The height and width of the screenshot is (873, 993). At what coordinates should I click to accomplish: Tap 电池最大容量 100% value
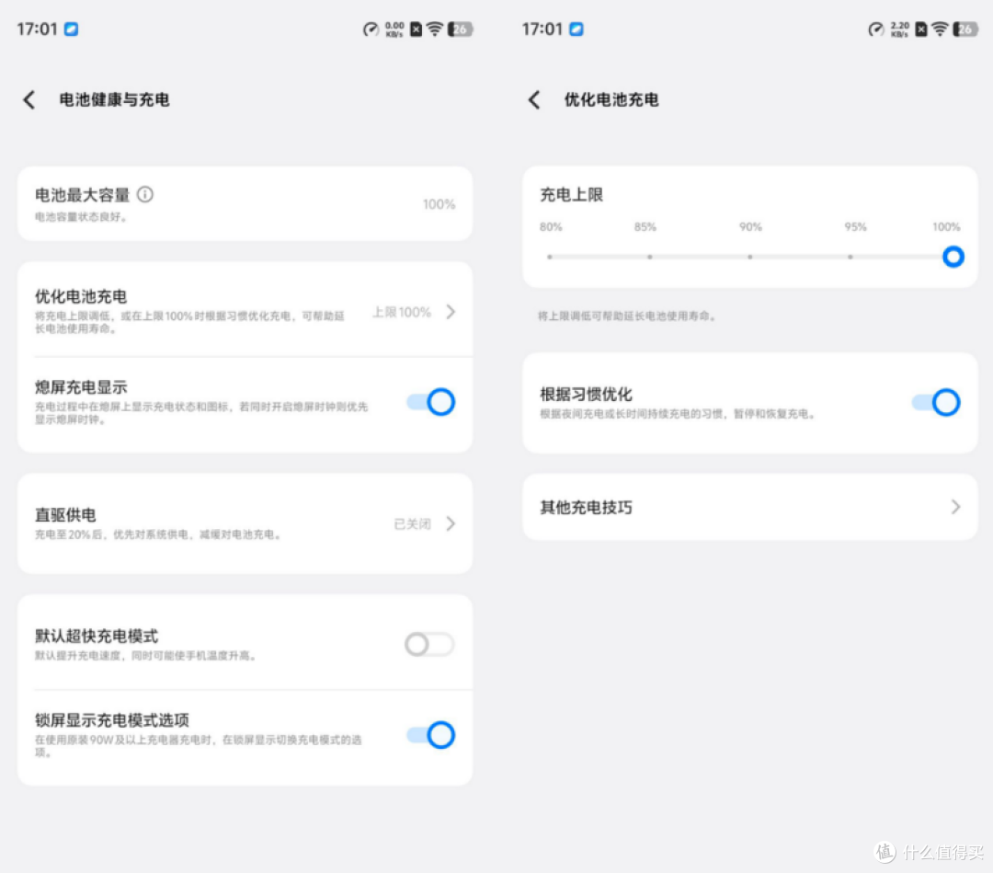[x=439, y=204]
